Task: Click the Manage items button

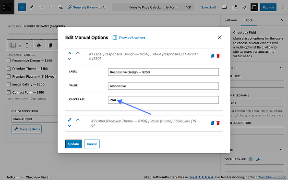Action: point(26,129)
